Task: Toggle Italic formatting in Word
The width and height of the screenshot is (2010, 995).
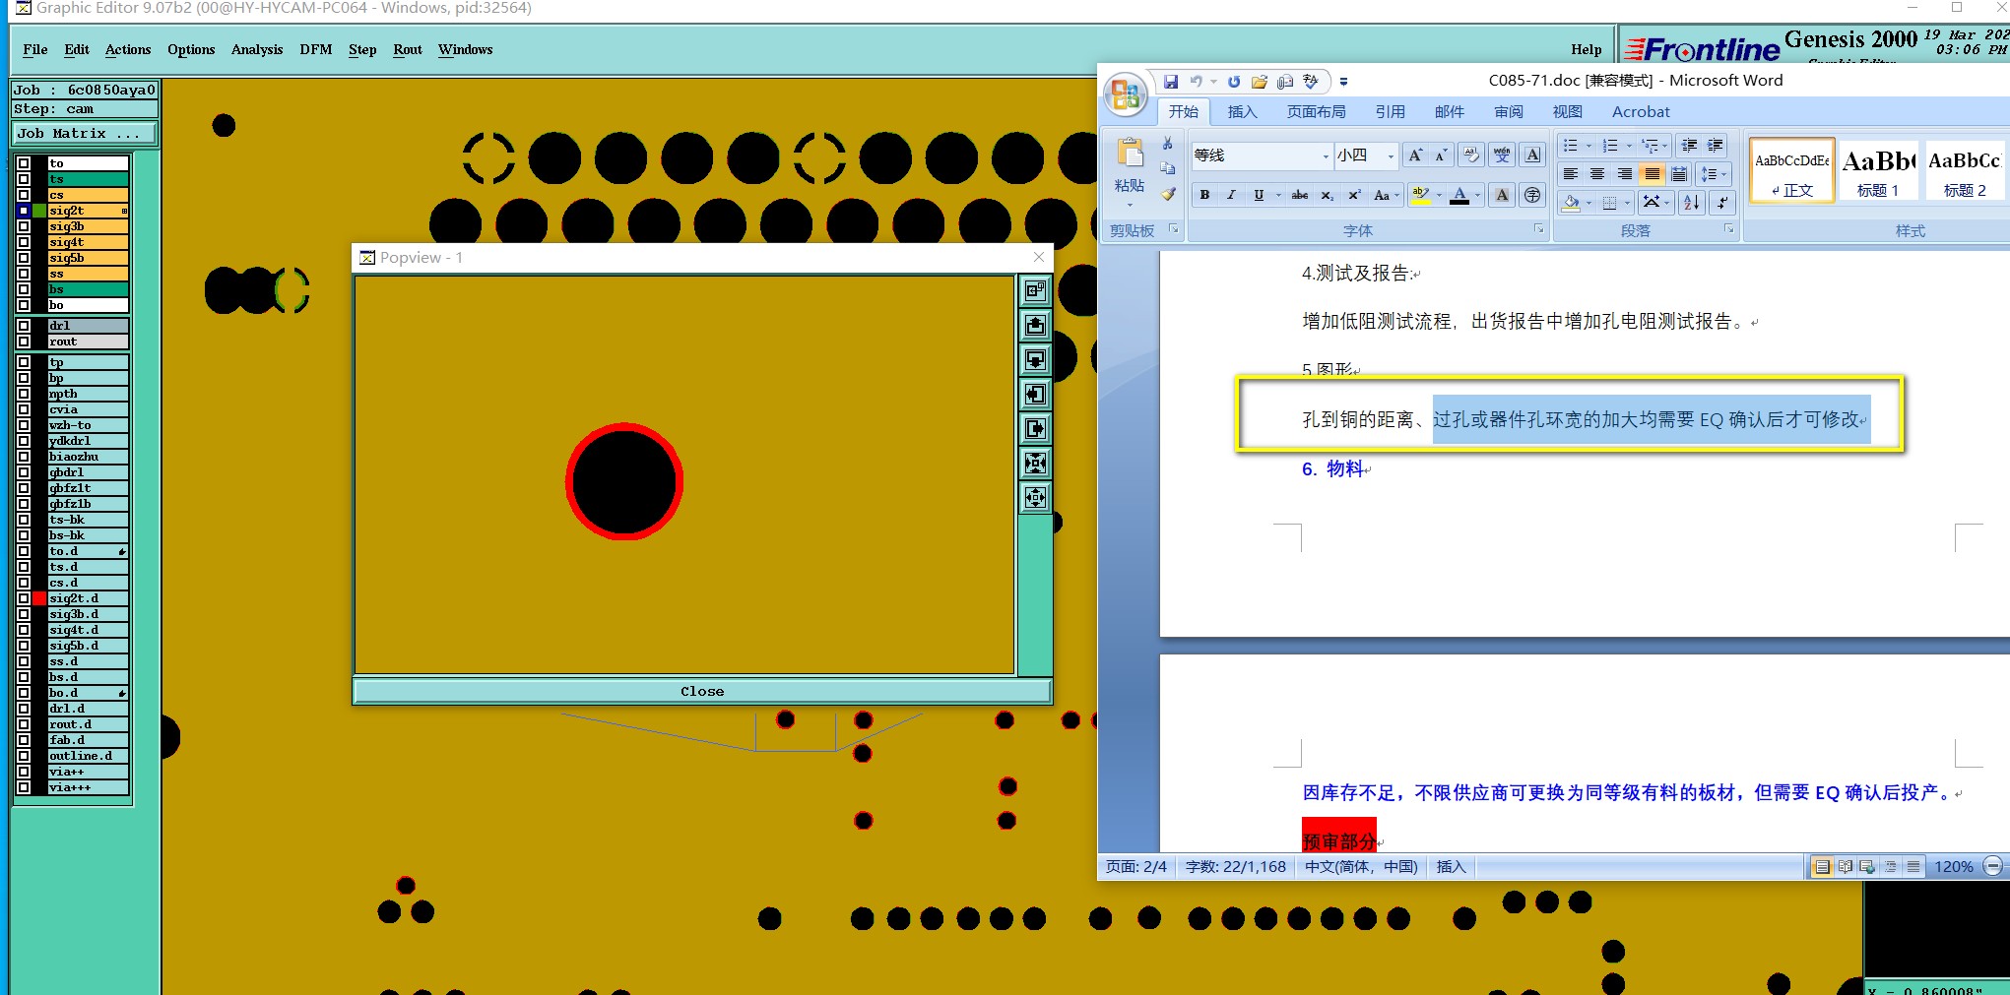Action: pos(1231,195)
